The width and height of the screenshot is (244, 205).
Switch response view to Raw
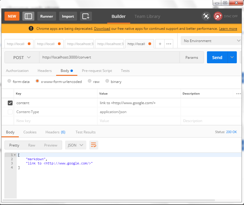[32, 145]
